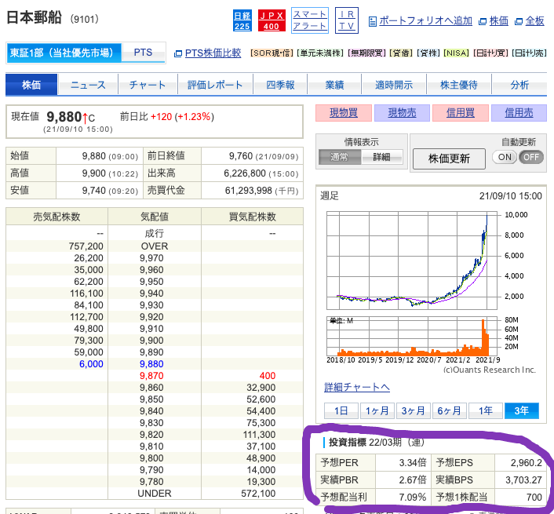Open the 適時開示 tab
The width and height of the screenshot is (554, 514).
[394, 85]
